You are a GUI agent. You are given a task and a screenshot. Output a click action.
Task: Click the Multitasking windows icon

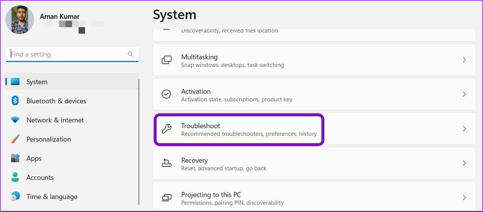click(x=166, y=60)
